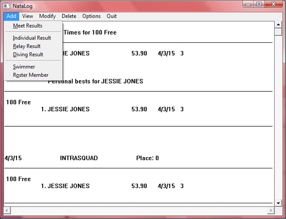Select Meet Results from Add menu
The image size is (286, 219).
(27, 26)
